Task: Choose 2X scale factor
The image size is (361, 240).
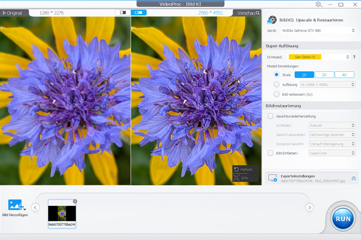Action: pos(304,75)
